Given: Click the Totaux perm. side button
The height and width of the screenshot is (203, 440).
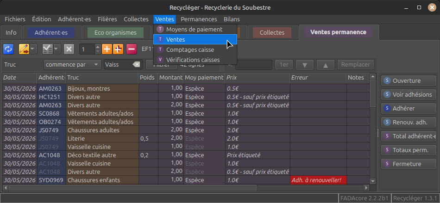Looking at the screenshot, I should point(409,150).
